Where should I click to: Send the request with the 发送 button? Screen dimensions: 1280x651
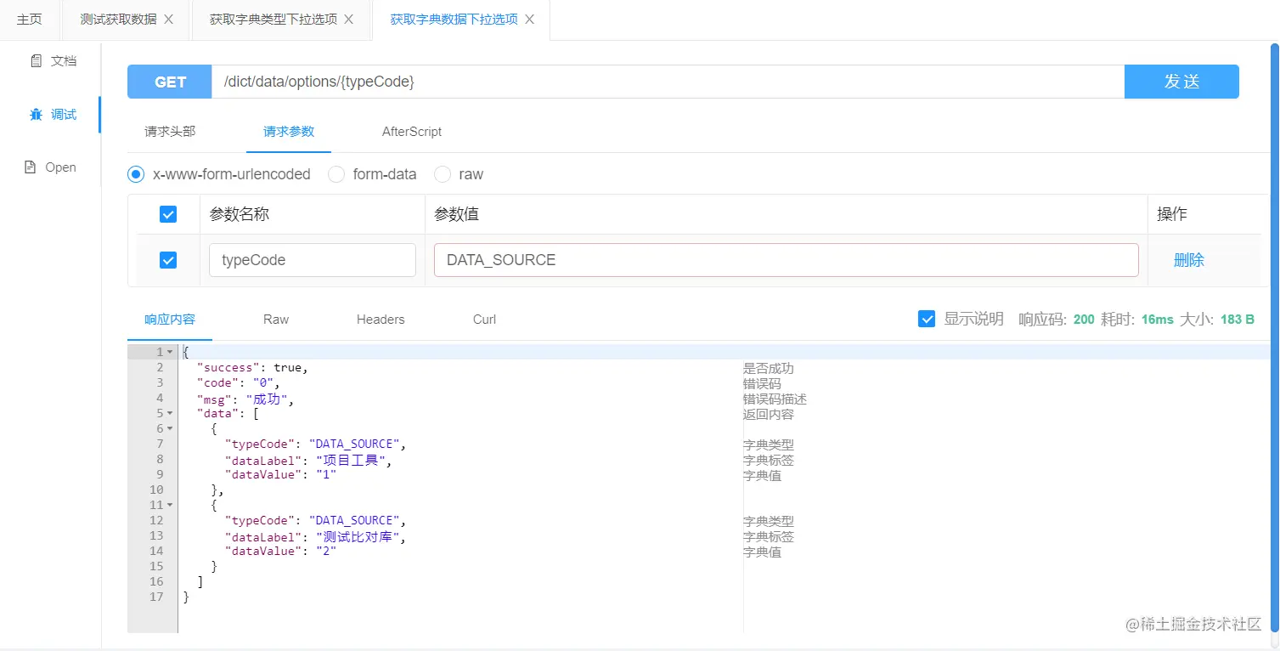click(x=1181, y=82)
